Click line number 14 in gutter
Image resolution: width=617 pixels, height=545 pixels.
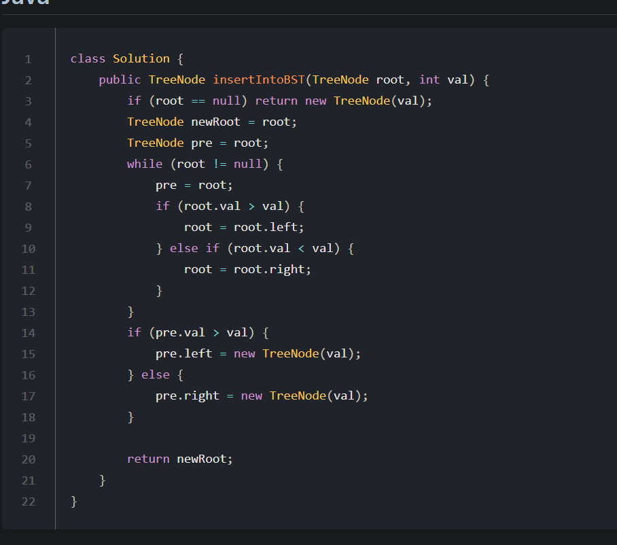tap(29, 333)
